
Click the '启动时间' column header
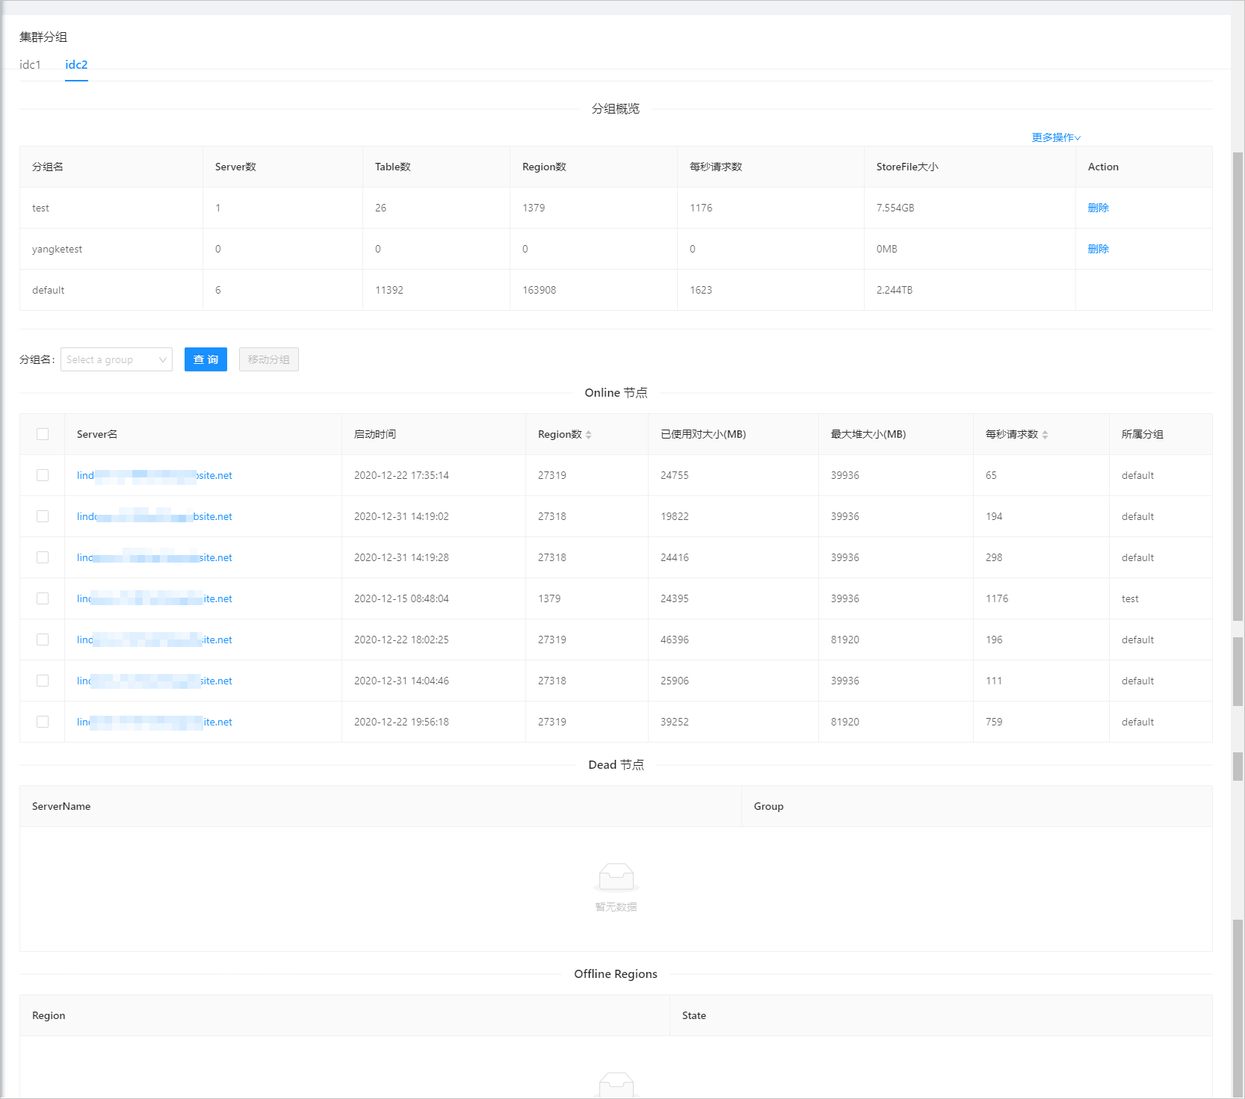375,434
